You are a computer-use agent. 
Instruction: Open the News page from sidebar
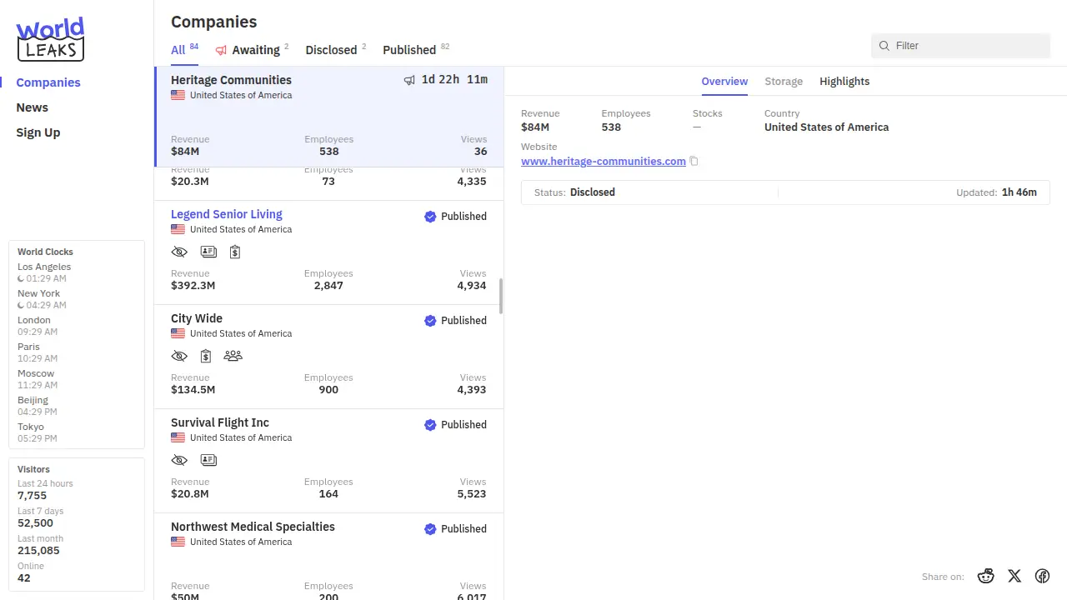click(x=33, y=107)
